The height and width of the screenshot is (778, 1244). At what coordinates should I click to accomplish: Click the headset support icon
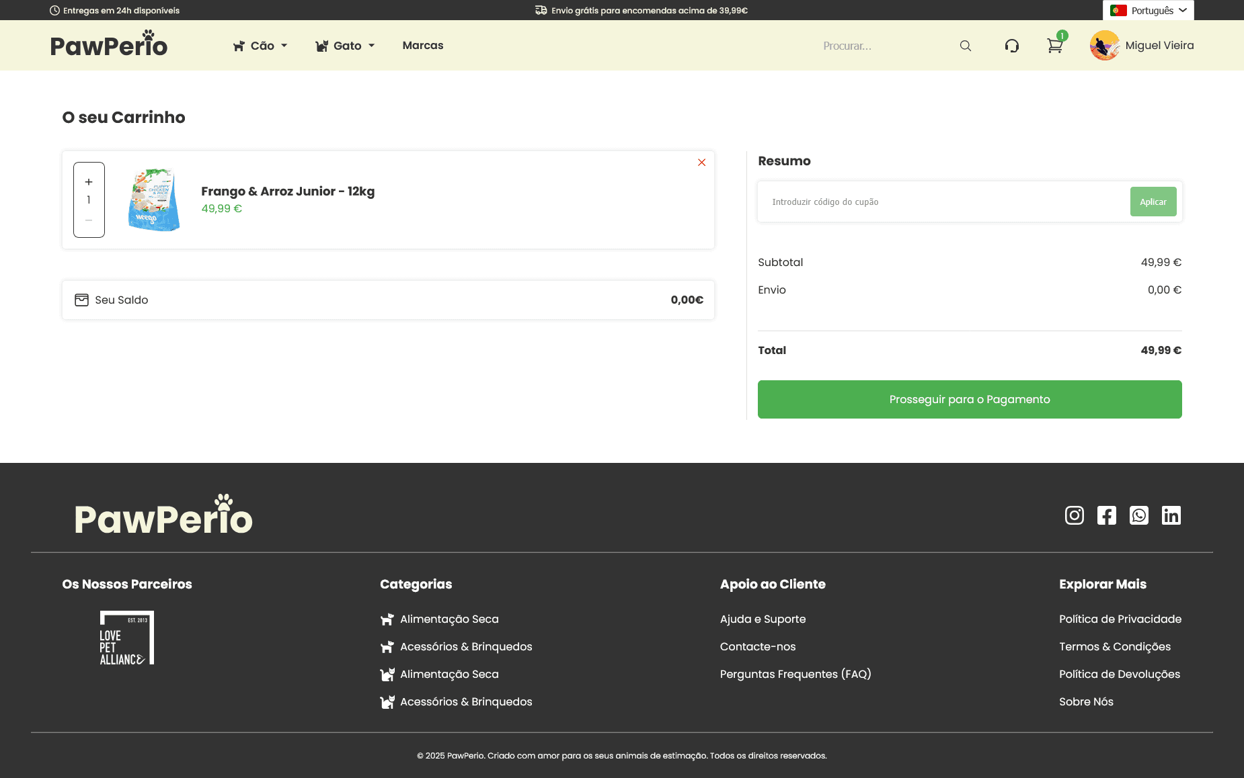1012,45
